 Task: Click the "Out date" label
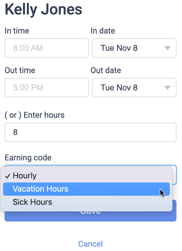(106, 70)
